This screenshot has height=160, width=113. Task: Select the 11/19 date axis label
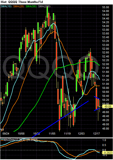pyautogui.click(x=67, y=134)
